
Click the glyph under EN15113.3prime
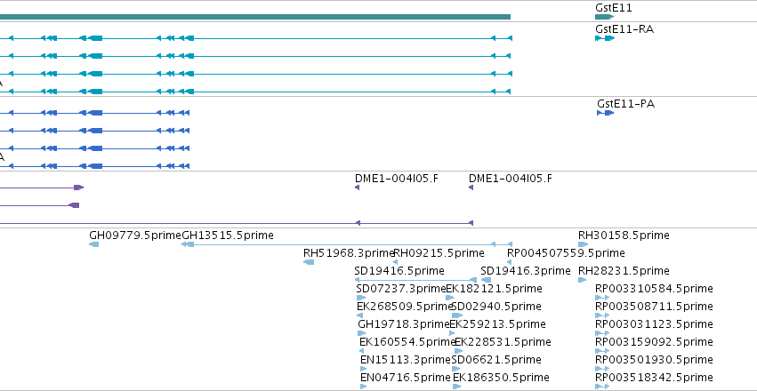click(364, 370)
